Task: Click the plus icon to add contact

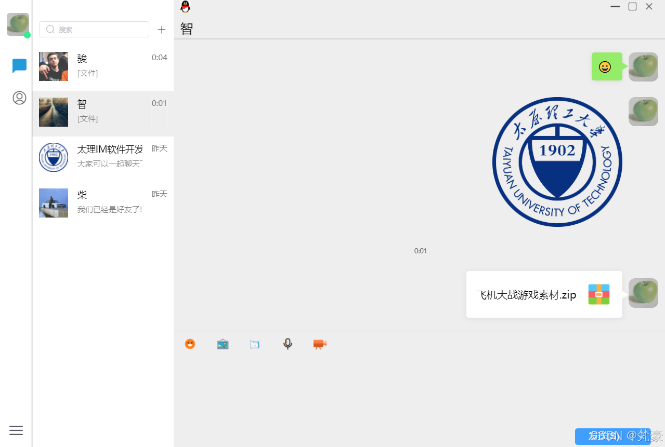Action: (x=162, y=30)
